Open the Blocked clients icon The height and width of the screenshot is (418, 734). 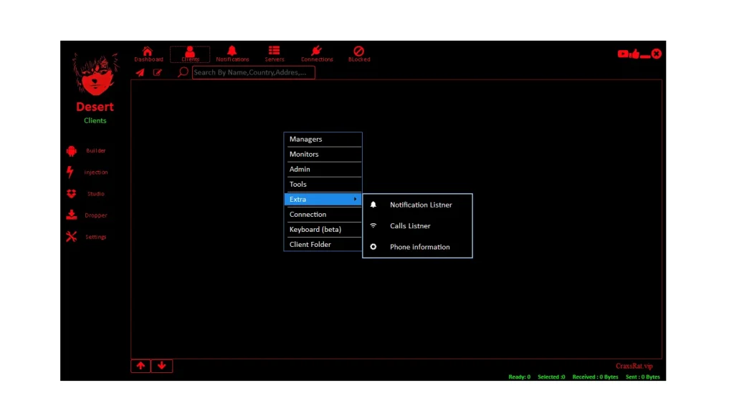(358, 50)
